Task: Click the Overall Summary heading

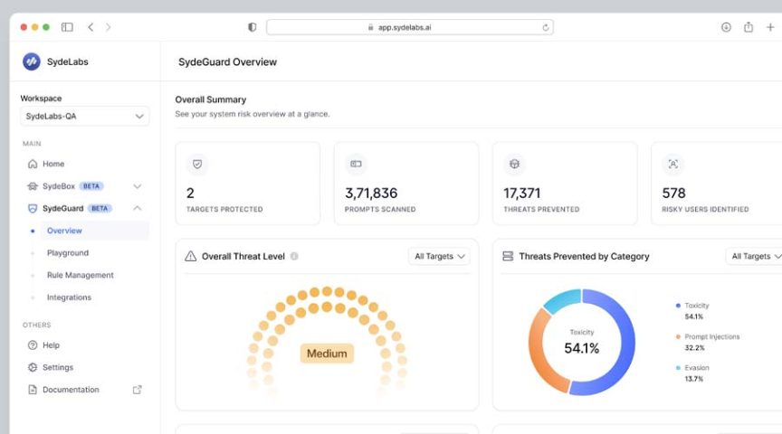Action: click(x=211, y=99)
